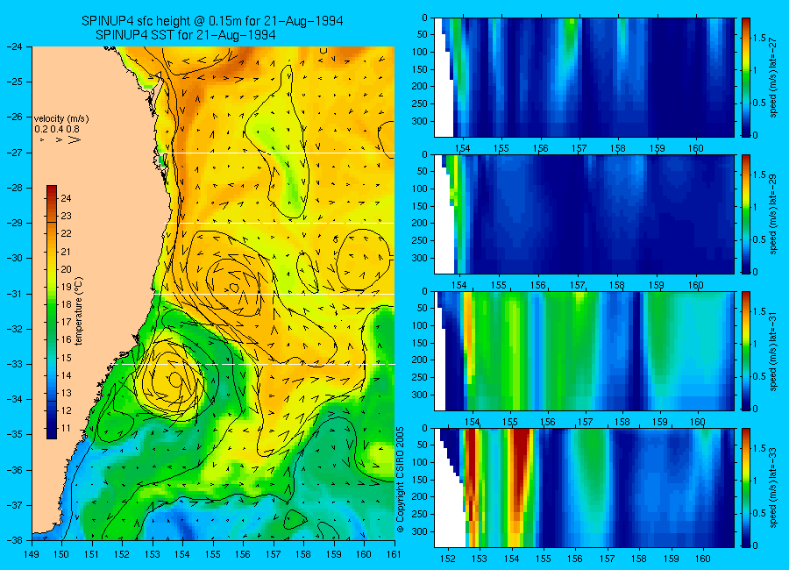Click the '0.2 0.4 0.8' velocity scale values
Screen dimensions: 789x570
tap(57, 130)
